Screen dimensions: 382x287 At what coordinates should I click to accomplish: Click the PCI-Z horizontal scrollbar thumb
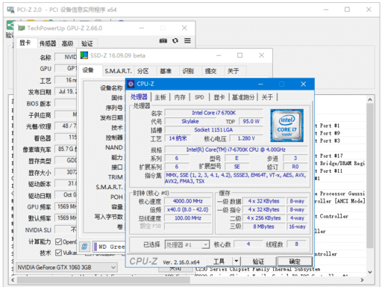(104, 280)
